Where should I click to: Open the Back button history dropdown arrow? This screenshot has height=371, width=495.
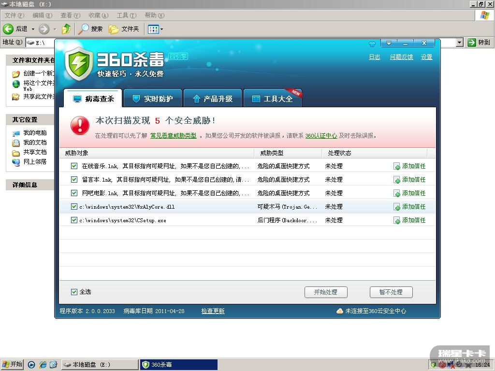33,29
